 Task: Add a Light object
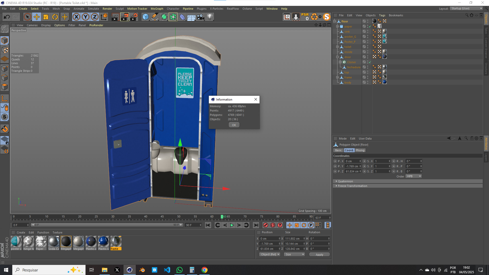point(210,17)
